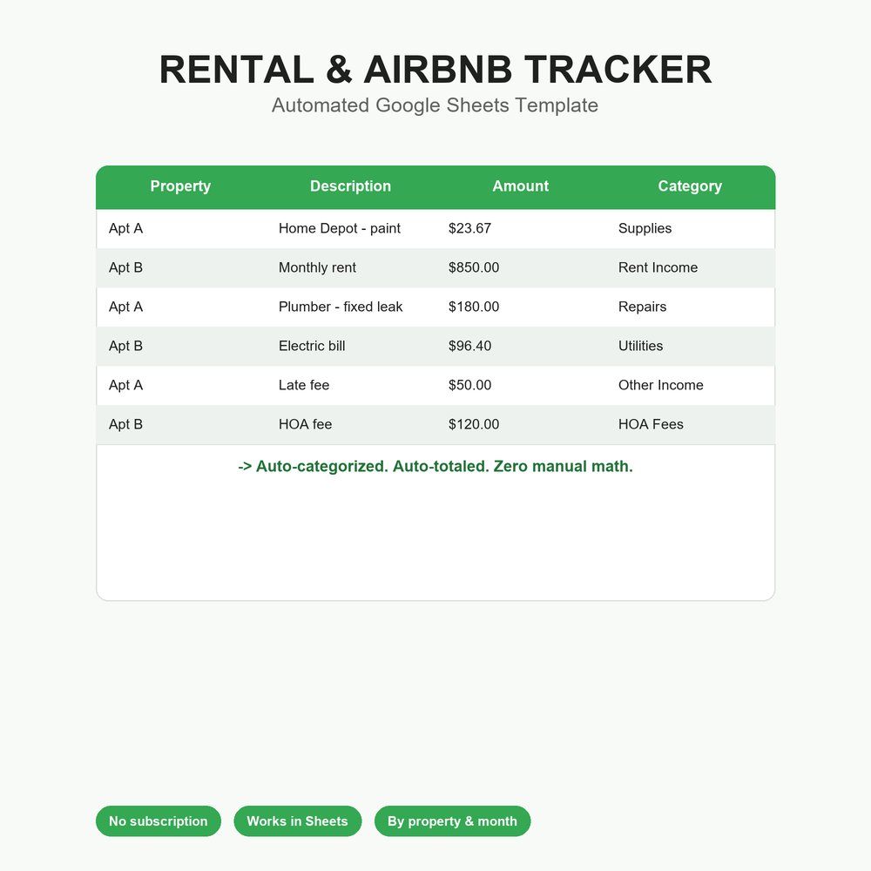Click Apt A in the Late fee row

126,385
